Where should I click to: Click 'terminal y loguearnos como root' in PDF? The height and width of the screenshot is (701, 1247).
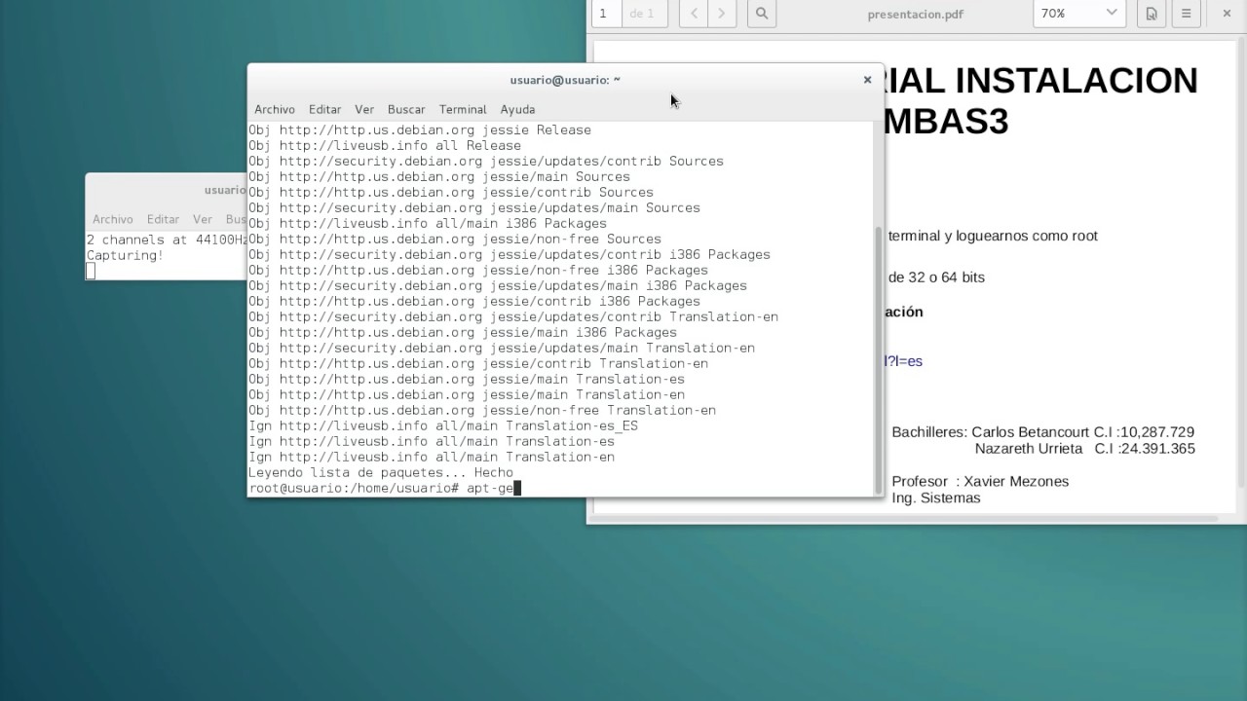pyautogui.click(x=993, y=236)
